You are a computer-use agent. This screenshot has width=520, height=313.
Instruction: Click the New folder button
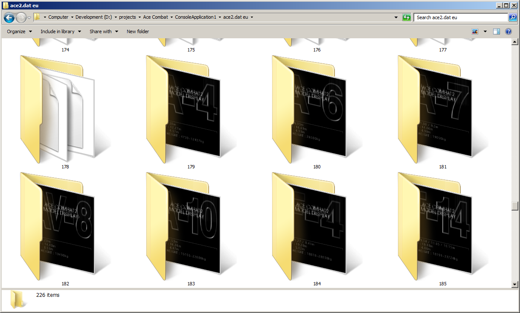[x=138, y=31]
